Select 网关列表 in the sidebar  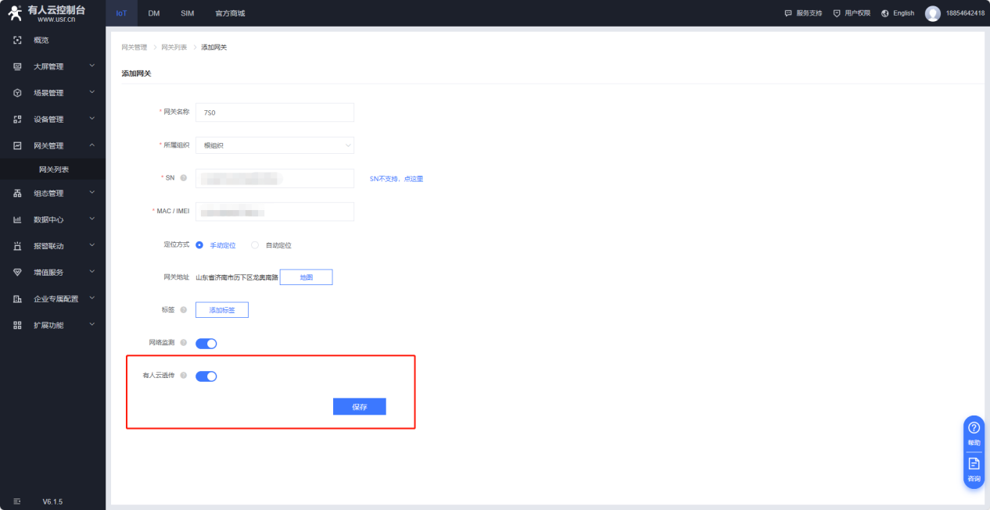pyautogui.click(x=53, y=169)
